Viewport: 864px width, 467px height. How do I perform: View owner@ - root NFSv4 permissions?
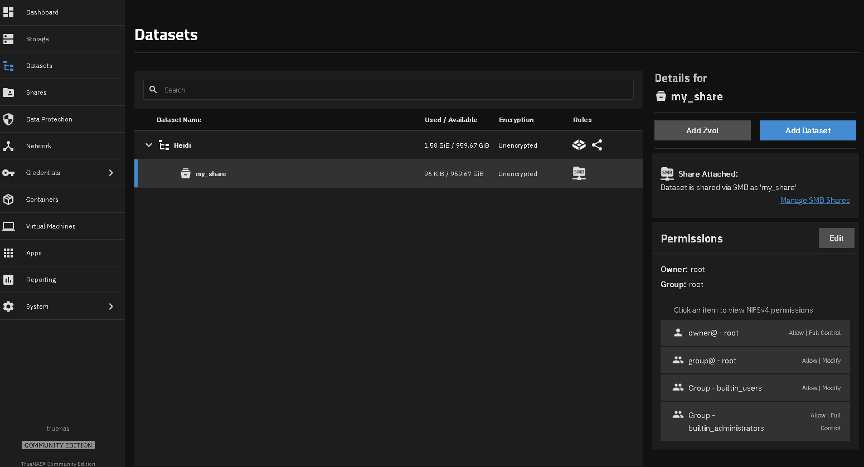[755, 333]
